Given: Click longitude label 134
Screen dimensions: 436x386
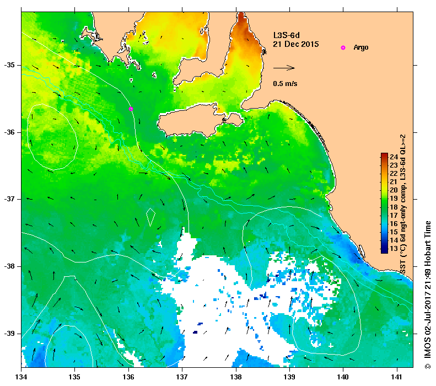Looking at the screenshot, I should tap(21, 377).
